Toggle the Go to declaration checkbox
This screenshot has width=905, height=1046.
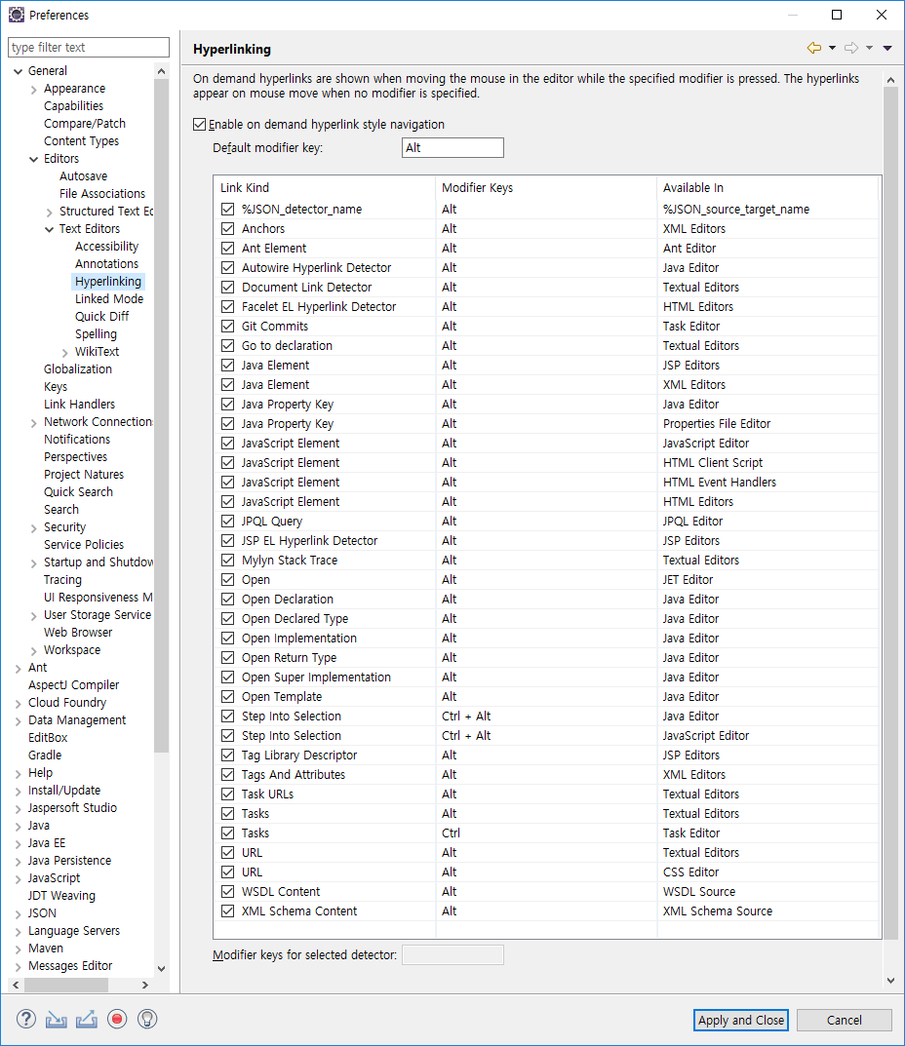click(227, 345)
